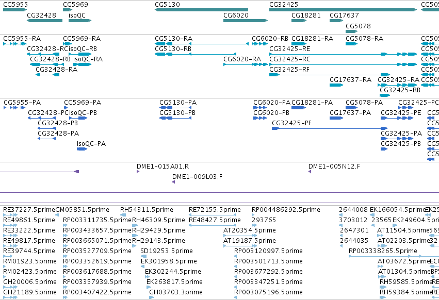Select EST AT20354.5prime
439x300 pixels.
click(x=250, y=230)
